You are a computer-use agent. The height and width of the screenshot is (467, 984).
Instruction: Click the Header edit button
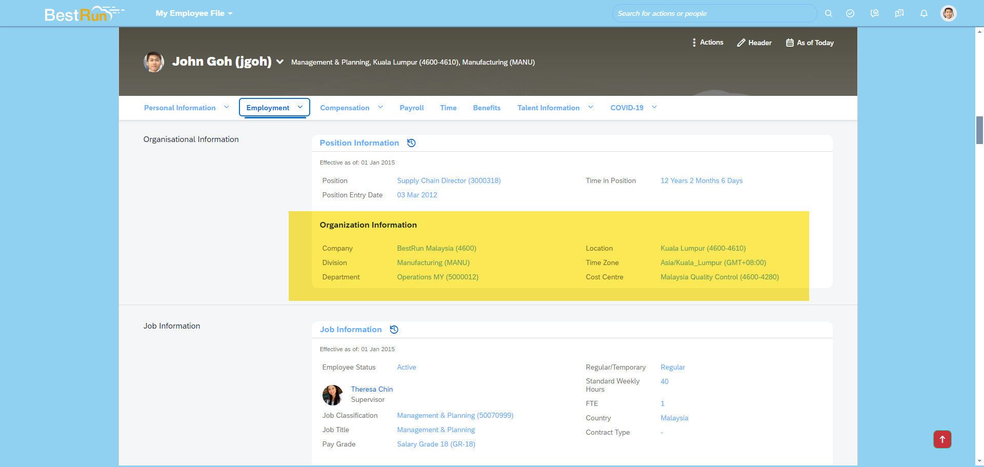[754, 43]
